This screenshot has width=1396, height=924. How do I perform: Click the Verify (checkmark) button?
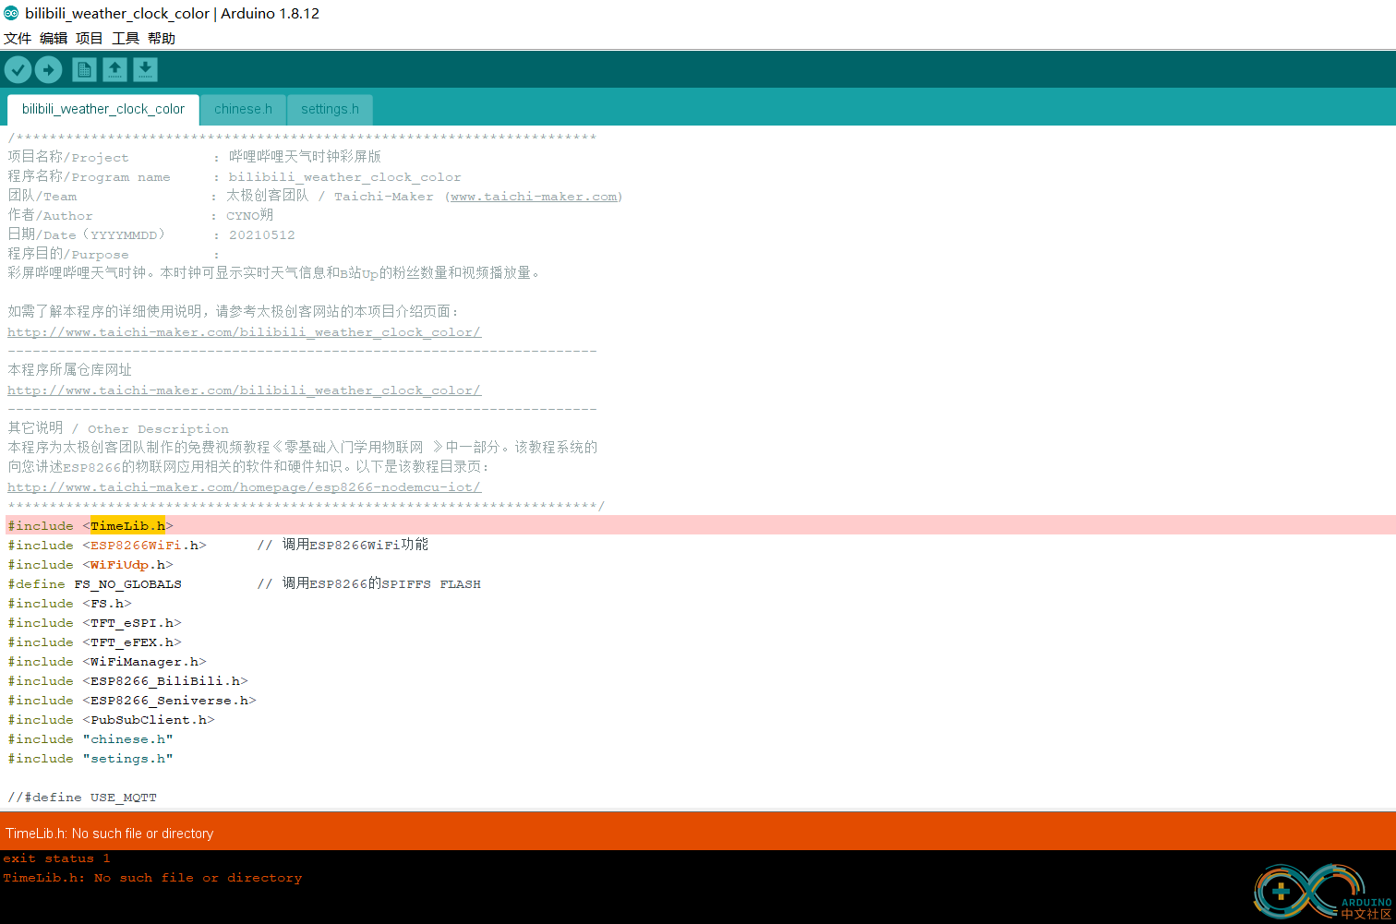click(18, 69)
